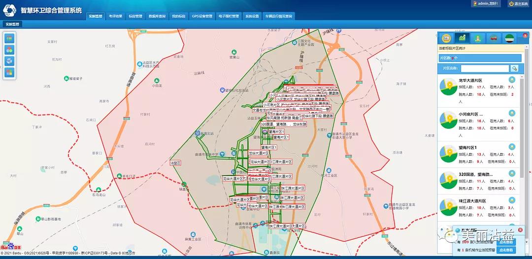The width and height of the screenshot is (532, 259).
Task: Click the list layers icon in left map toolbar
Action: (x=9, y=38)
